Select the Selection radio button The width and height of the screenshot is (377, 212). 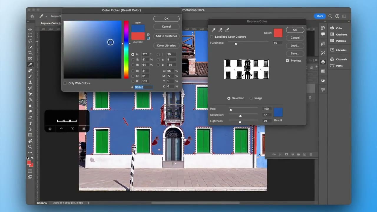click(229, 98)
